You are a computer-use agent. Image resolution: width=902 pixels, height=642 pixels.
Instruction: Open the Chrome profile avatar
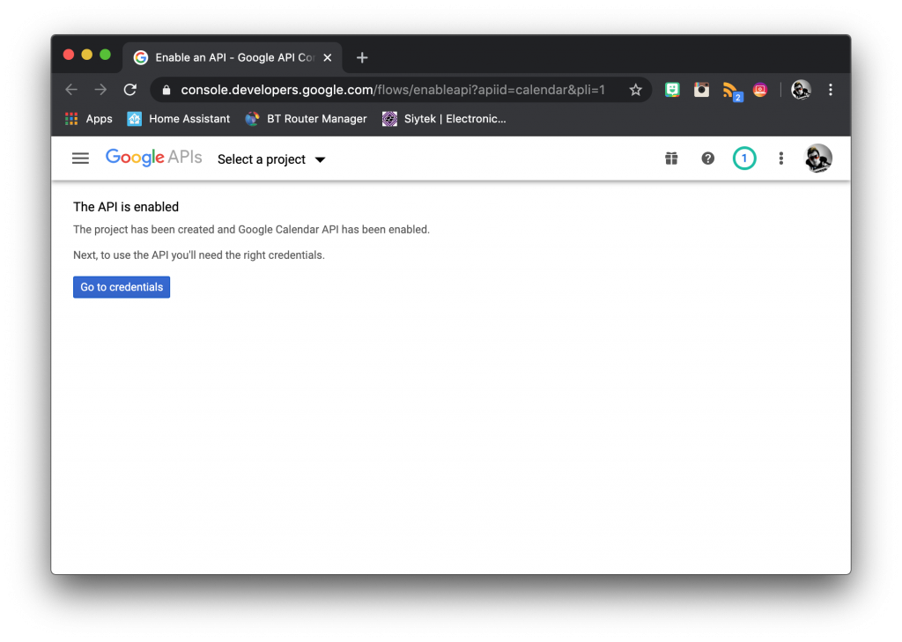click(801, 90)
